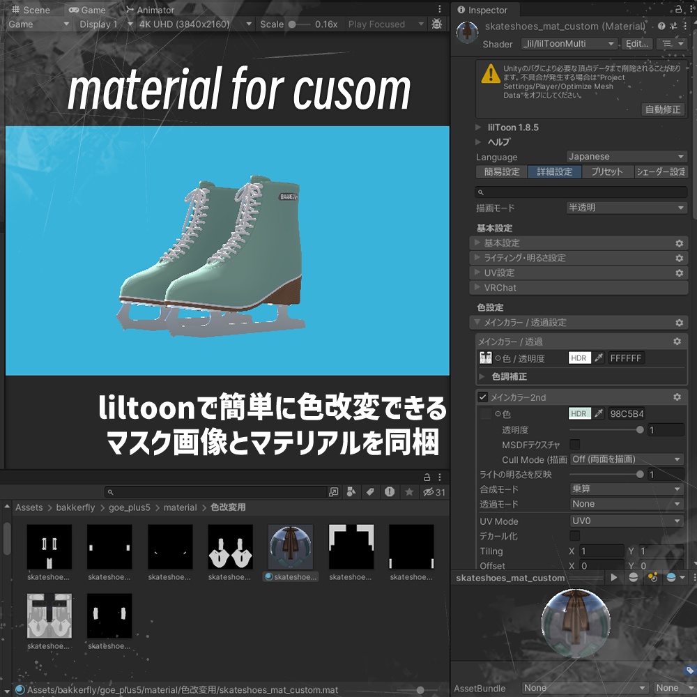Select search by type filter in Project window
Image resolution: width=697 pixels, height=697 pixels.
[351, 491]
